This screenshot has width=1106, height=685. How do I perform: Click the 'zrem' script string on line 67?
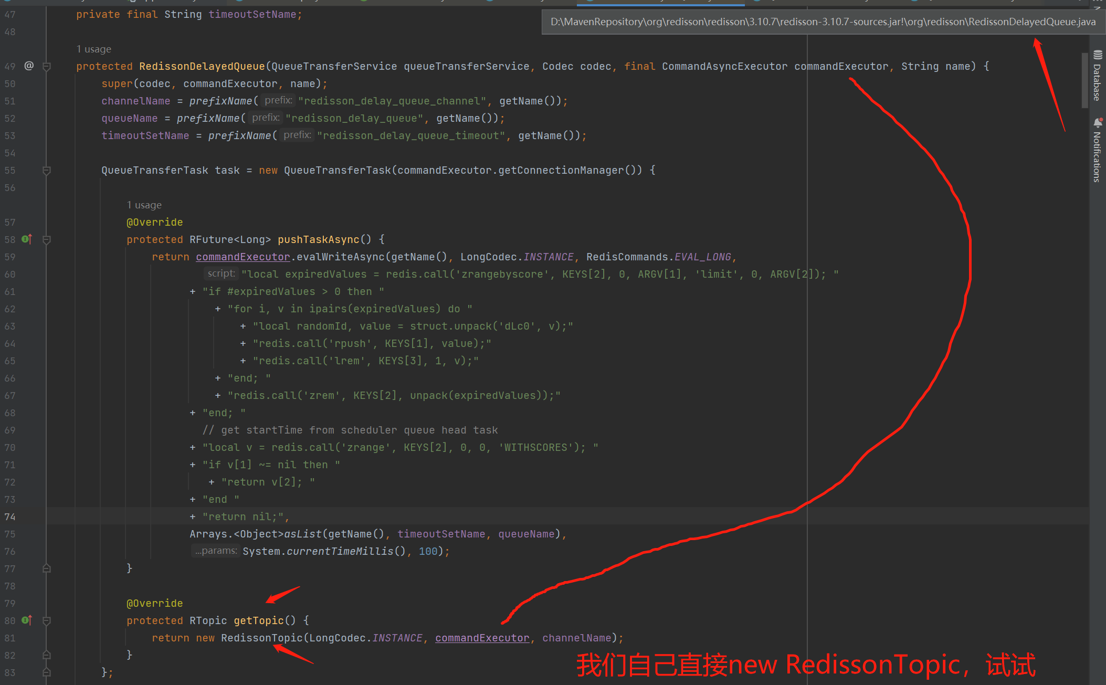point(394,395)
